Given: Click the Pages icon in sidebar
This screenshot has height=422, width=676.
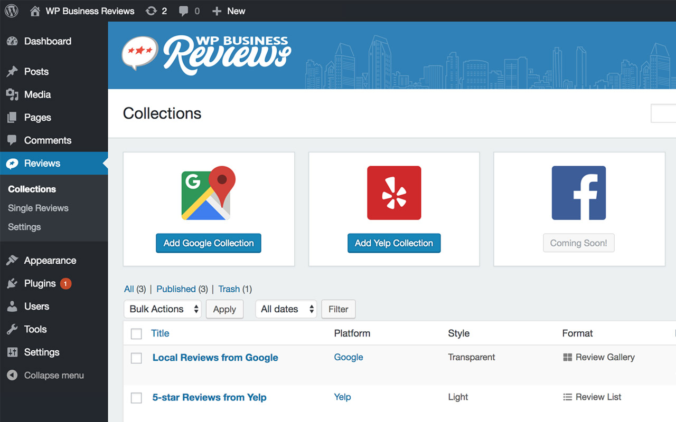Looking at the screenshot, I should click(x=12, y=118).
